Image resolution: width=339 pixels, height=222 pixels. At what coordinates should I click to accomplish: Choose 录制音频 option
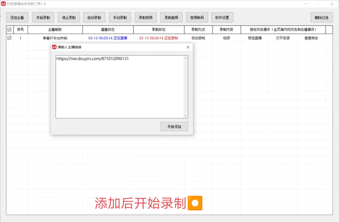(x=171, y=18)
